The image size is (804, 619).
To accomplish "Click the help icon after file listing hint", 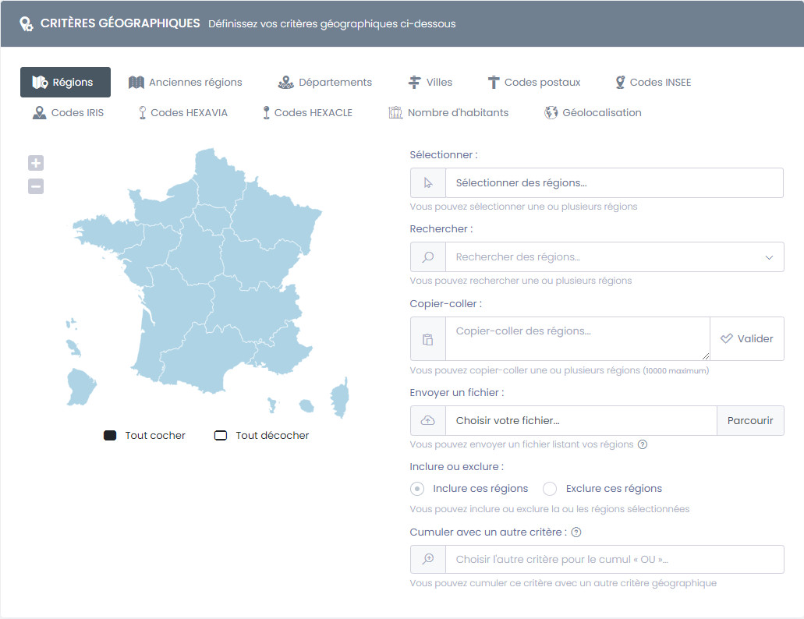I will pyautogui.click(x=643, y=444).
